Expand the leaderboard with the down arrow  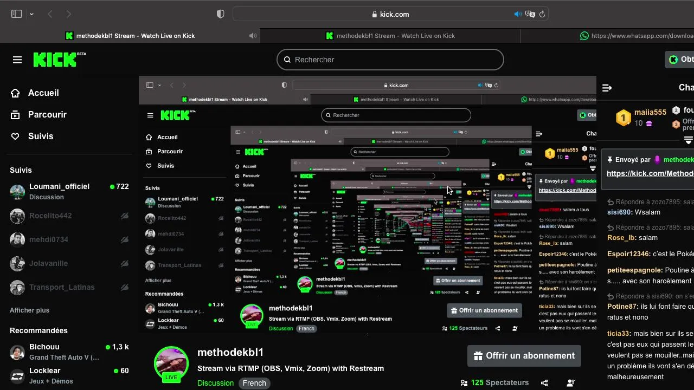(x=689, y=140)
